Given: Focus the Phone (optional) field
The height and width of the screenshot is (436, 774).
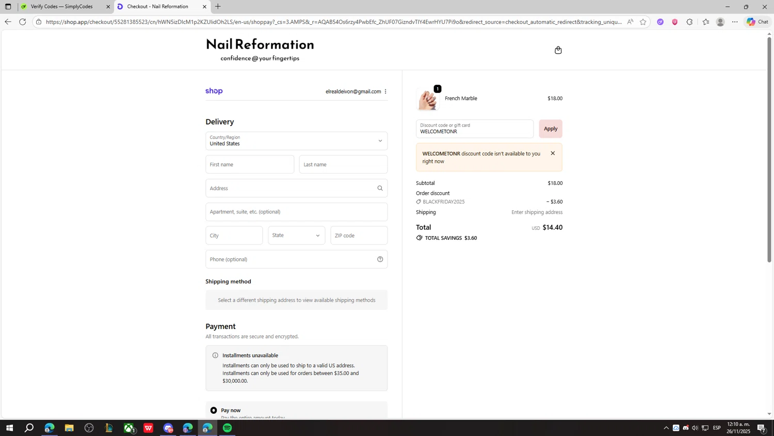Looking at the screenshot, I should (296, 259).
